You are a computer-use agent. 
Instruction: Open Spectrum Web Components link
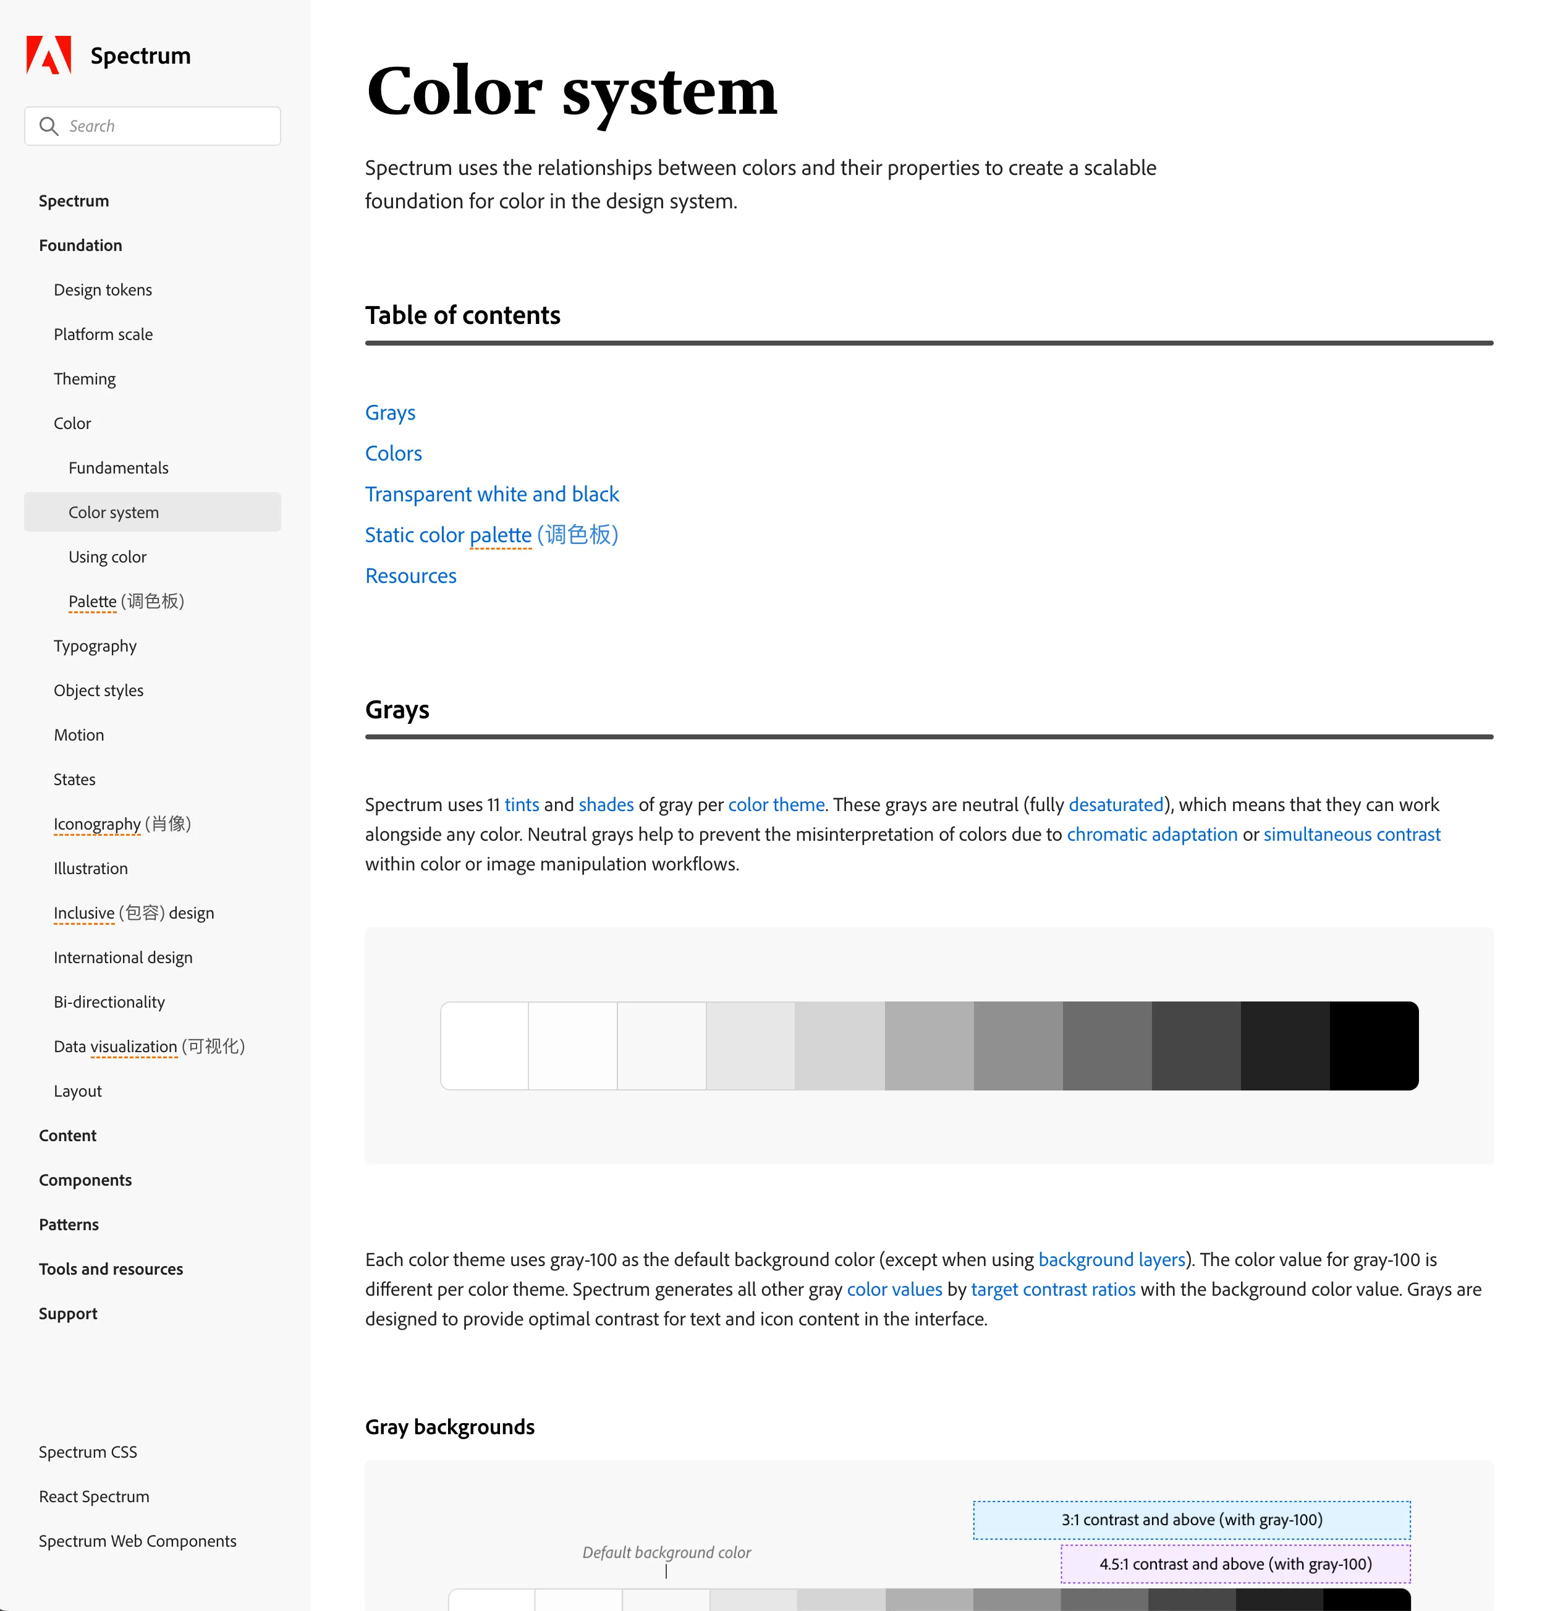point(137,1541)
